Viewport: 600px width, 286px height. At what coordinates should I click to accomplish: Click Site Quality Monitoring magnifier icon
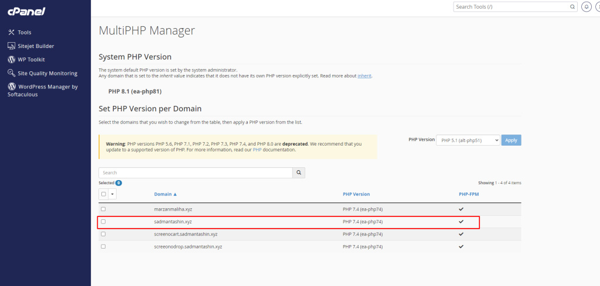[x=11, y=73]
